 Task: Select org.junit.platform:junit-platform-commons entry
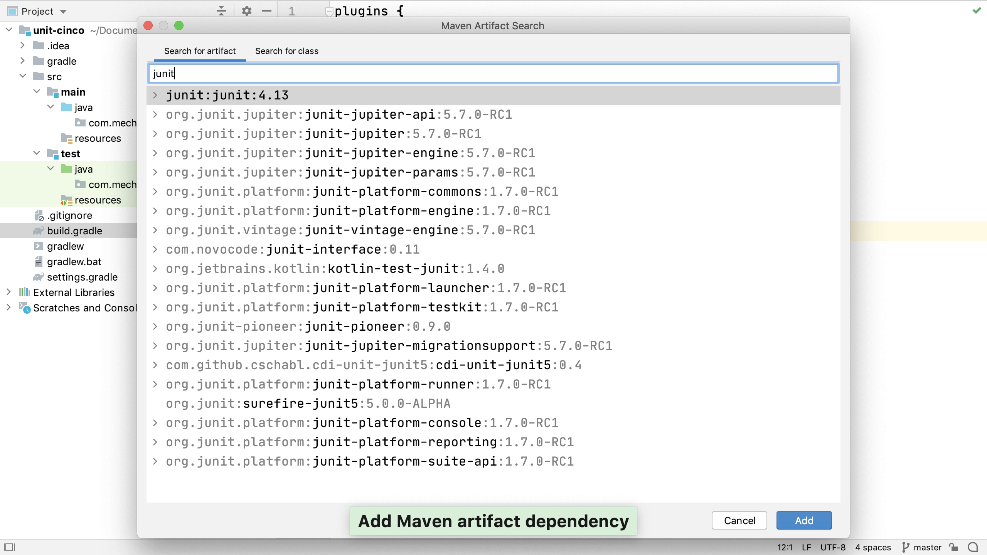(x=362, y=192)
